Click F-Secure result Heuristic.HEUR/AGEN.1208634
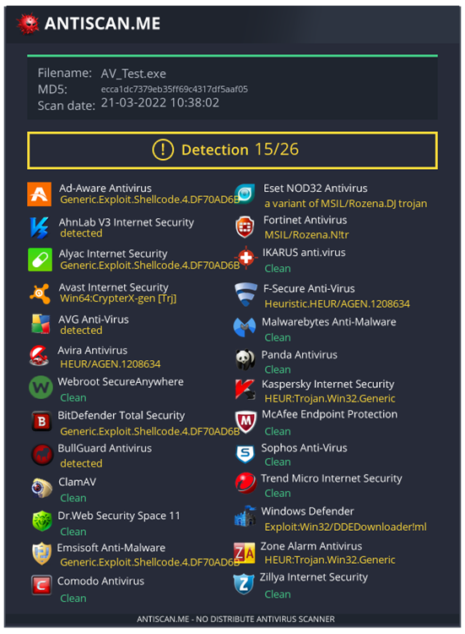Screen dimensions: 465x634 (x=337, y=304)
